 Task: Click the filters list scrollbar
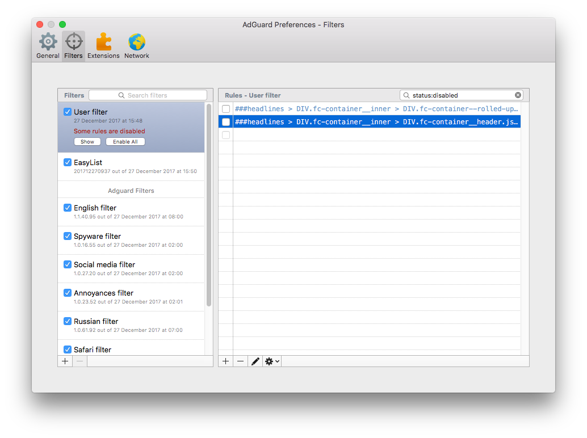(x=209, y=205)
